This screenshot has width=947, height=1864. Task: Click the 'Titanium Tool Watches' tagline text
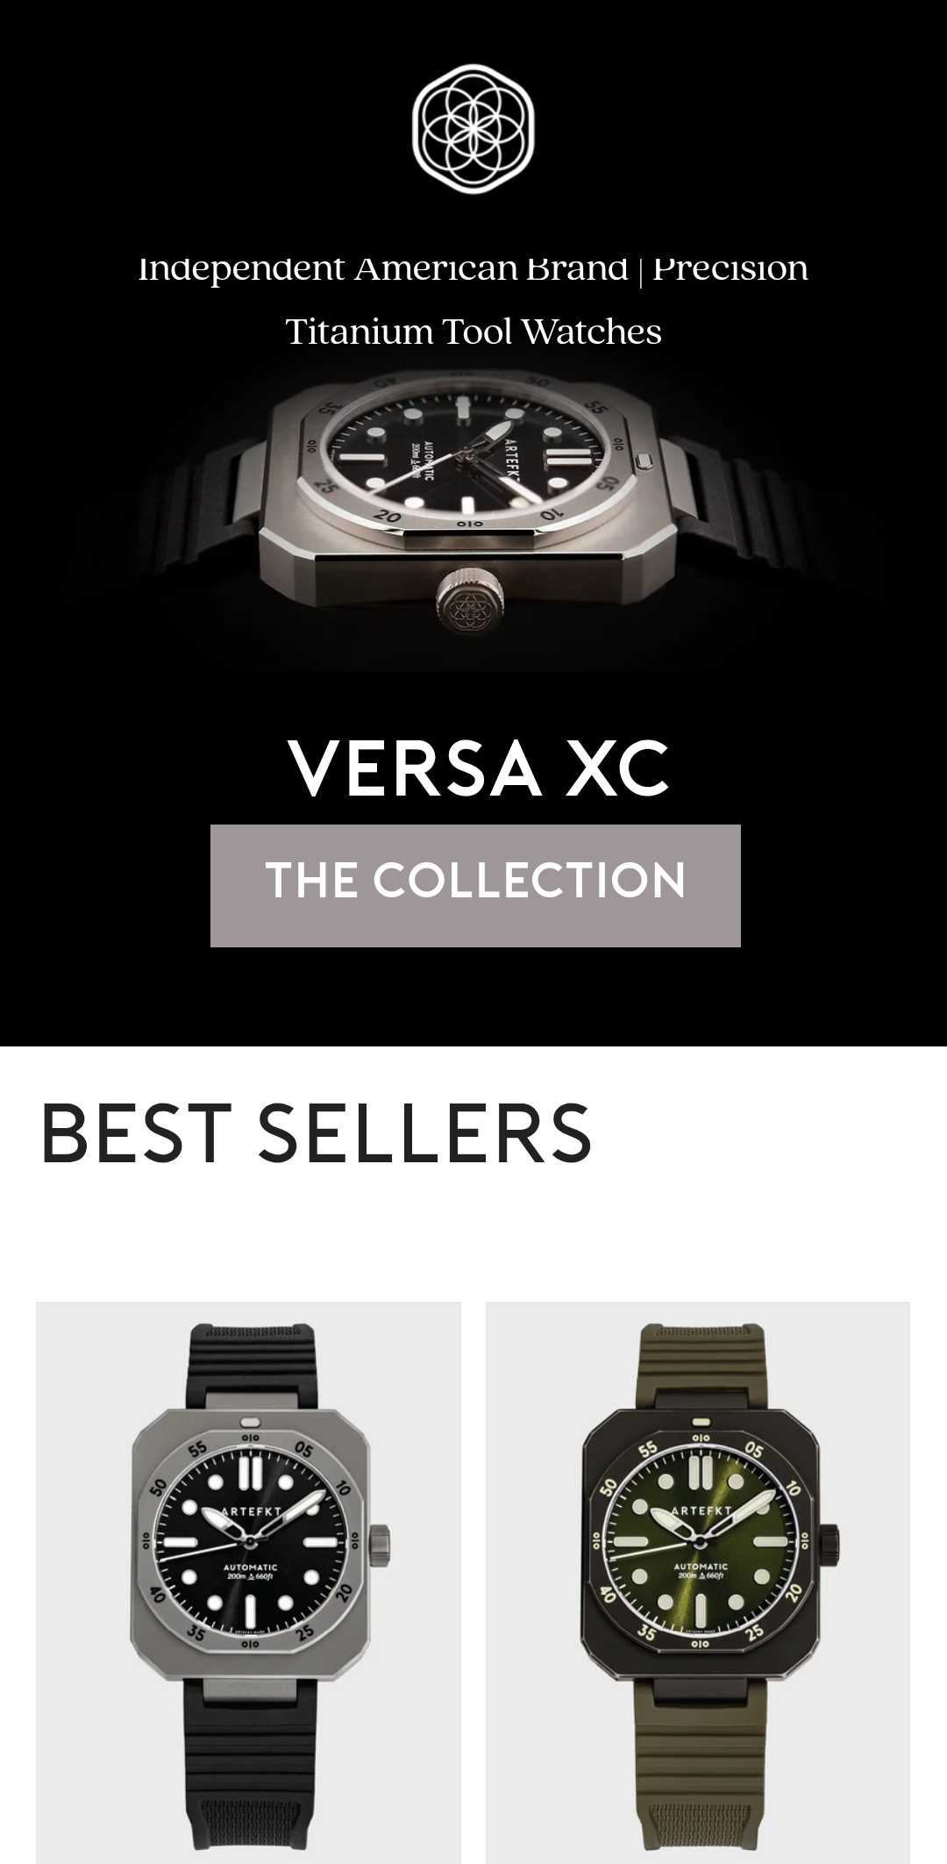click(473, 332)
